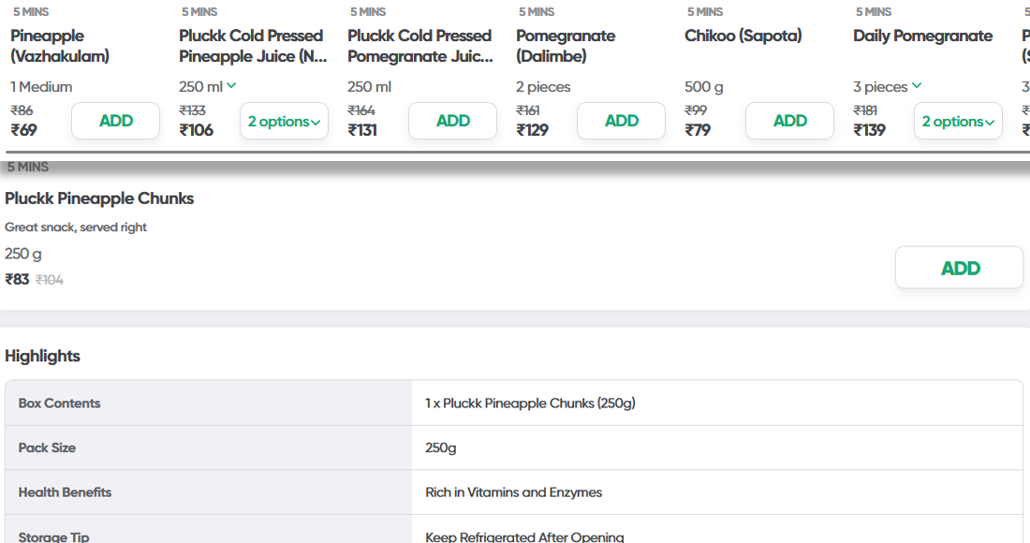This screenshot has width=1030, height=543.
Task: Open Pluckk Cold Pressed Pineapple Juice product
Action: point(251,46)
